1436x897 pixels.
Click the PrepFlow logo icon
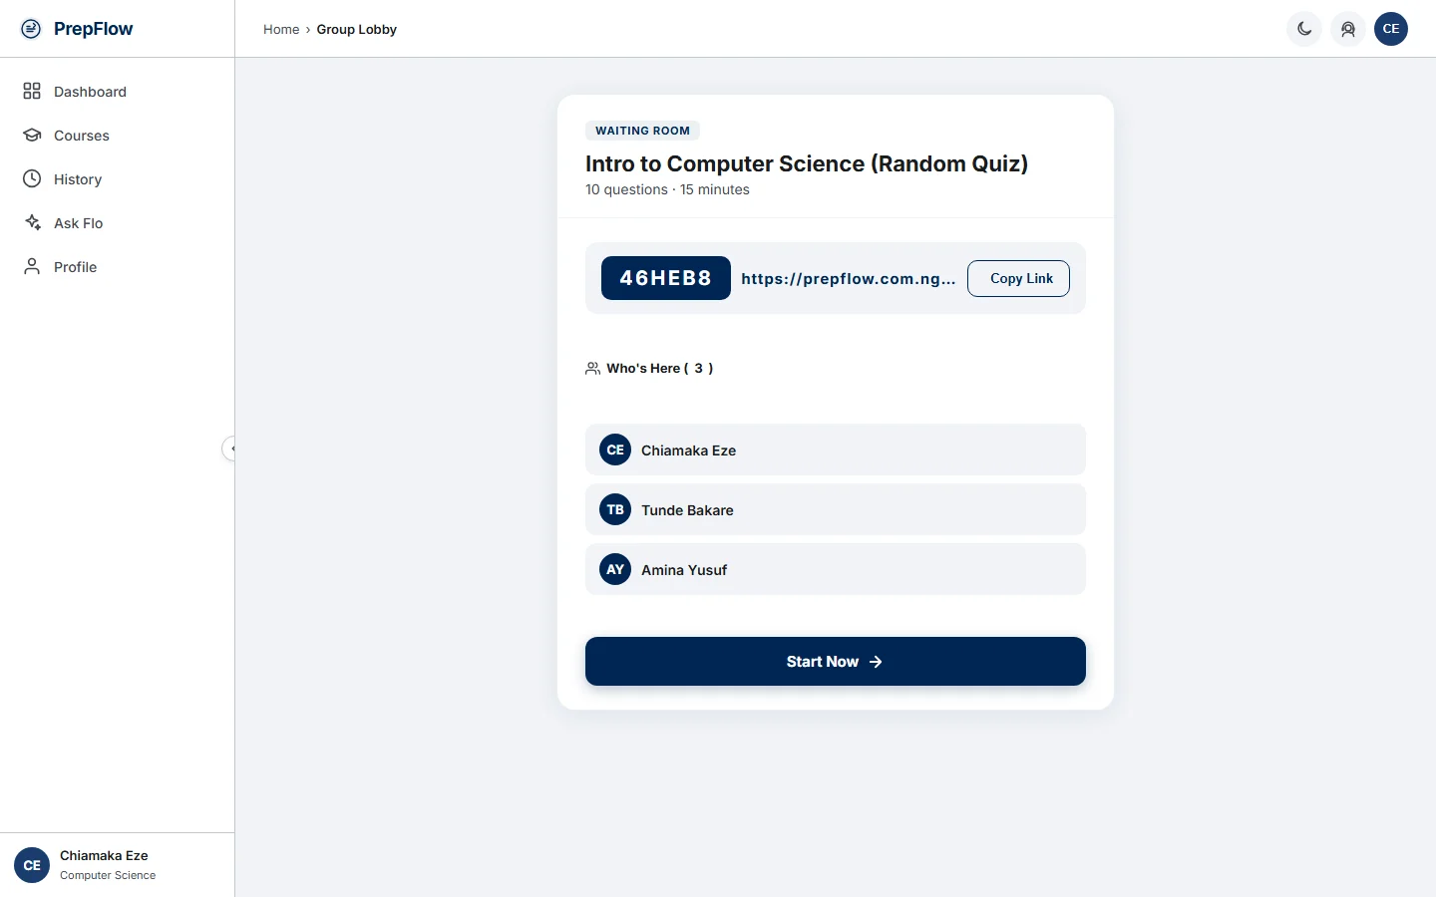[x=31, y=29]
